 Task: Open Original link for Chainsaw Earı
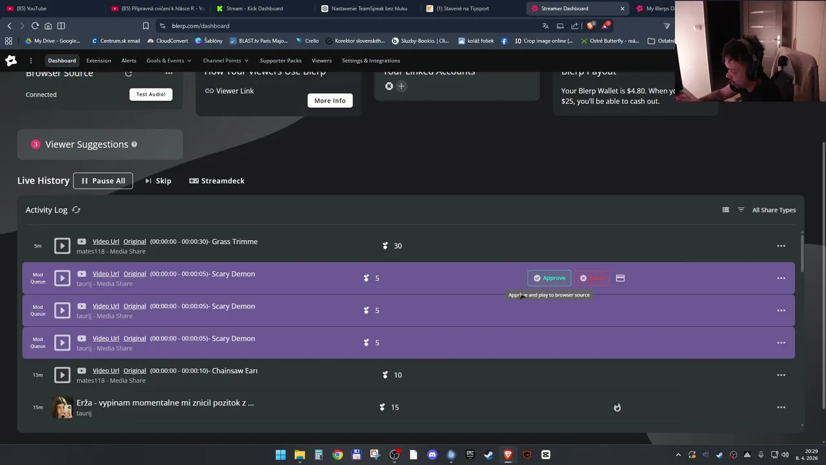pyautogui.click(x=135, y=371)
